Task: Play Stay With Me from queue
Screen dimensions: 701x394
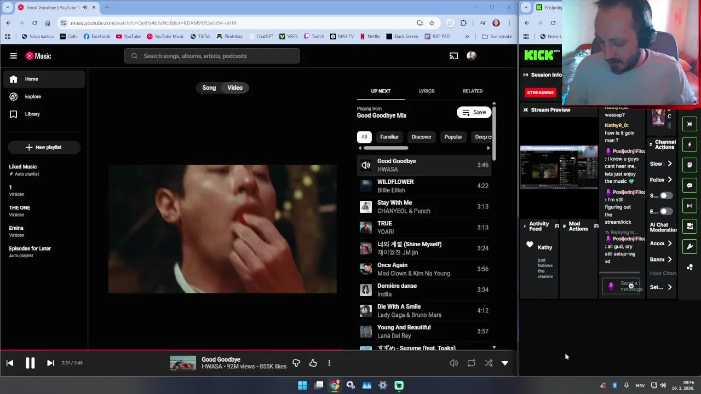Action: tap(424, 207)
